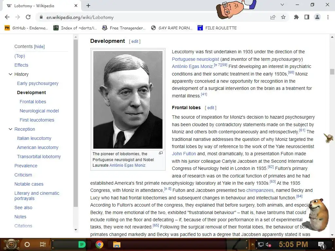Jump to (Top) in contents
335x251 pixels.
pyautogui.click(x=20, y=56)
